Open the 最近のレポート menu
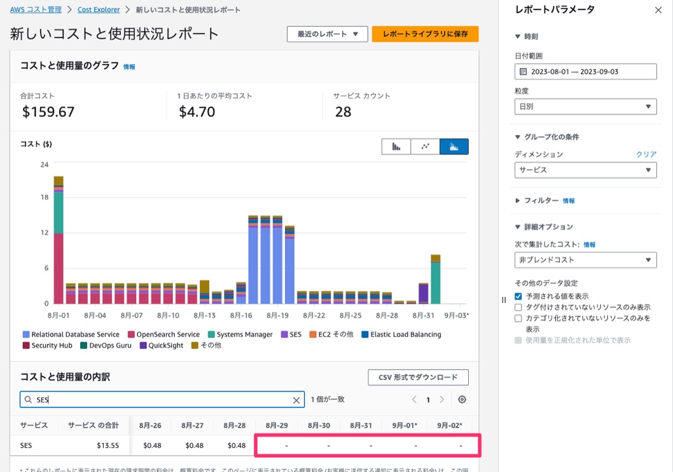 pos(327,34)
